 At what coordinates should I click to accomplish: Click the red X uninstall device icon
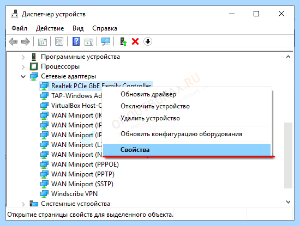135,41
